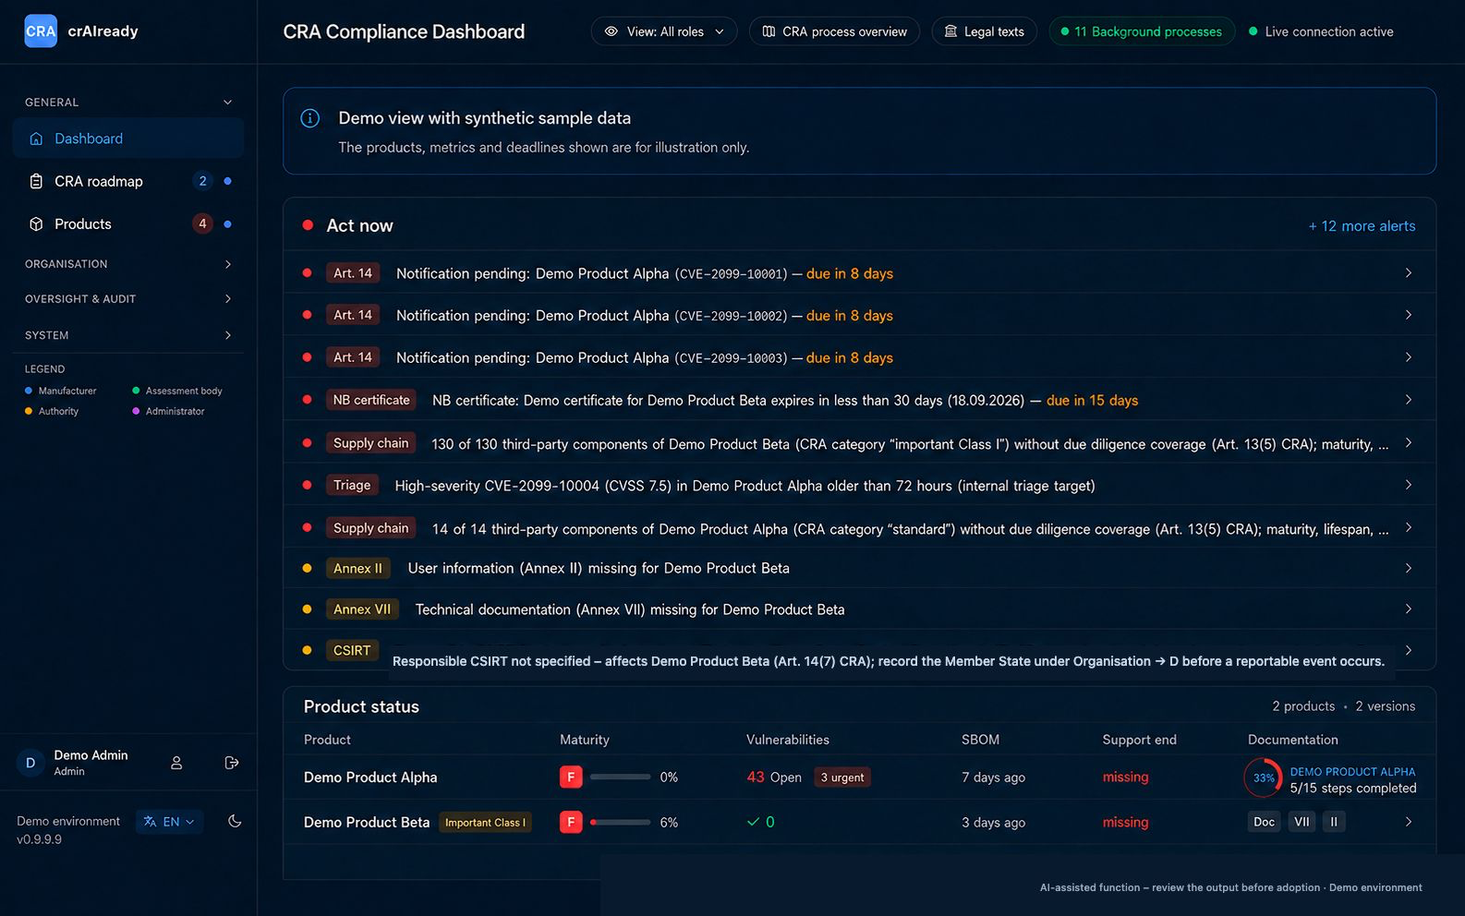Image resolution: width=1465 pixels, height=916 pixels.
Task: Open 'User information (Annex II) missing' alert
Action: (x=859, y=568)
